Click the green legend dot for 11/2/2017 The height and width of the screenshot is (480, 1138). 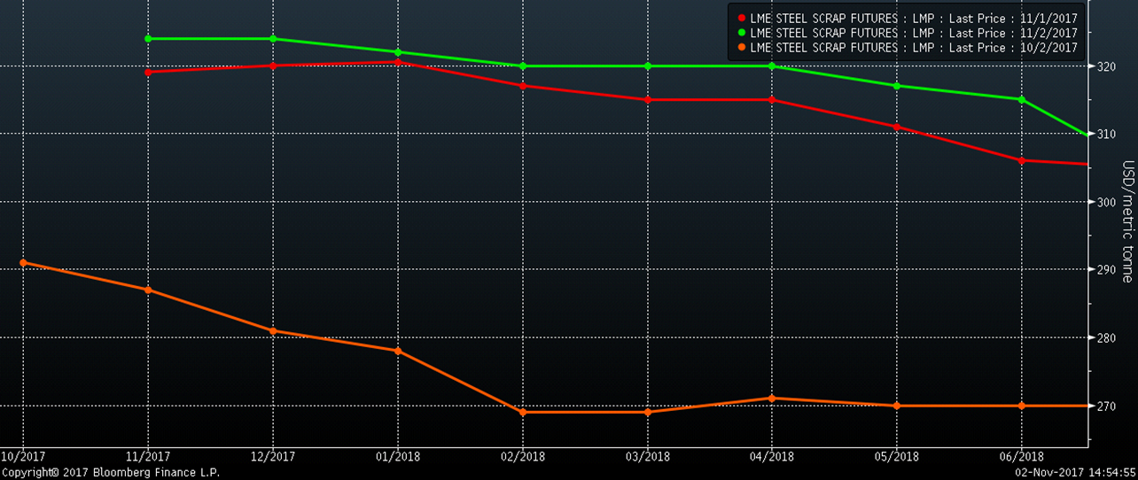(741, 33)
